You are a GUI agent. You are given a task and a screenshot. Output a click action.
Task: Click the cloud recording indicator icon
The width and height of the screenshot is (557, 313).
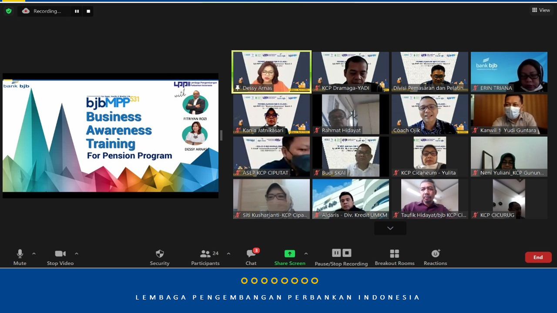(x=26, y=11)
